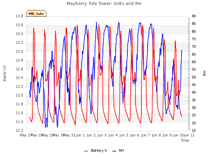Click the 11.4 tick on the BattV axis

20,122
